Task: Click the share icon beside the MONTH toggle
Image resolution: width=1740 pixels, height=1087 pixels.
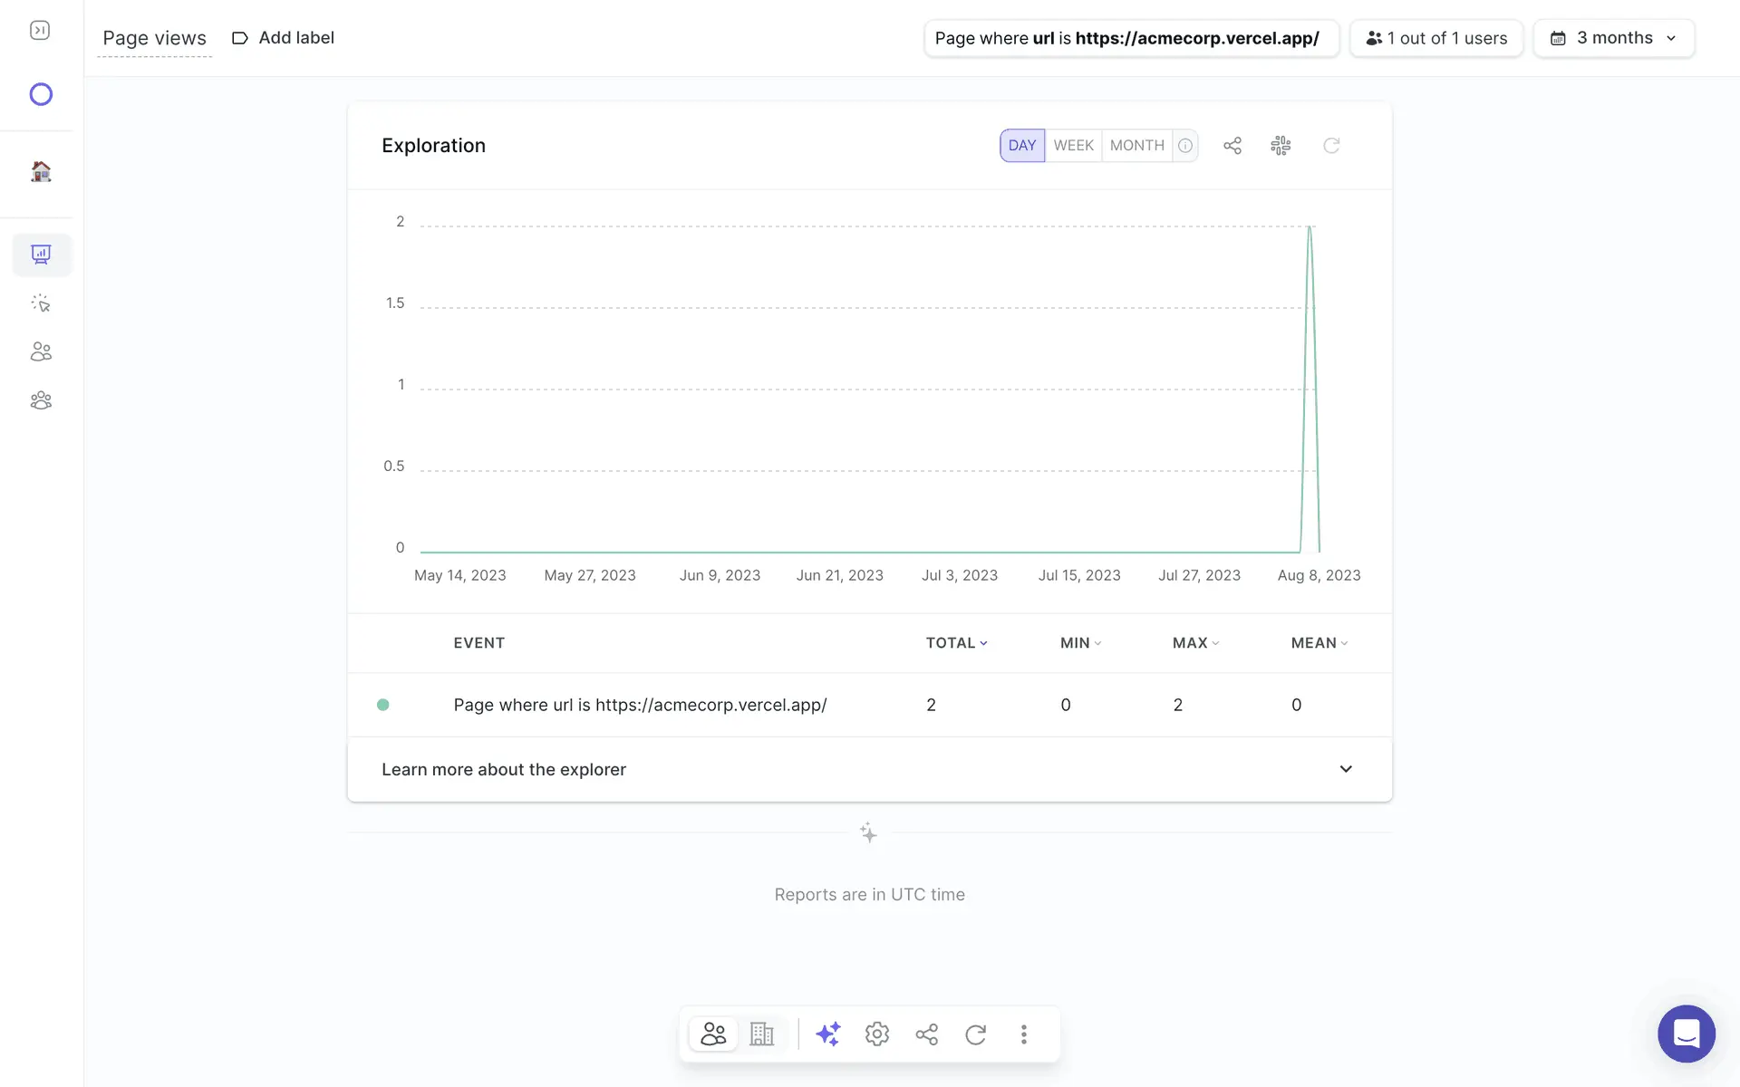Action: (x=1232, y=146)
